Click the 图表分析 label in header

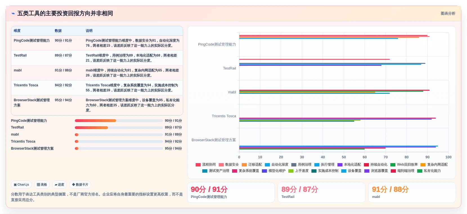[x=448, y=13]
